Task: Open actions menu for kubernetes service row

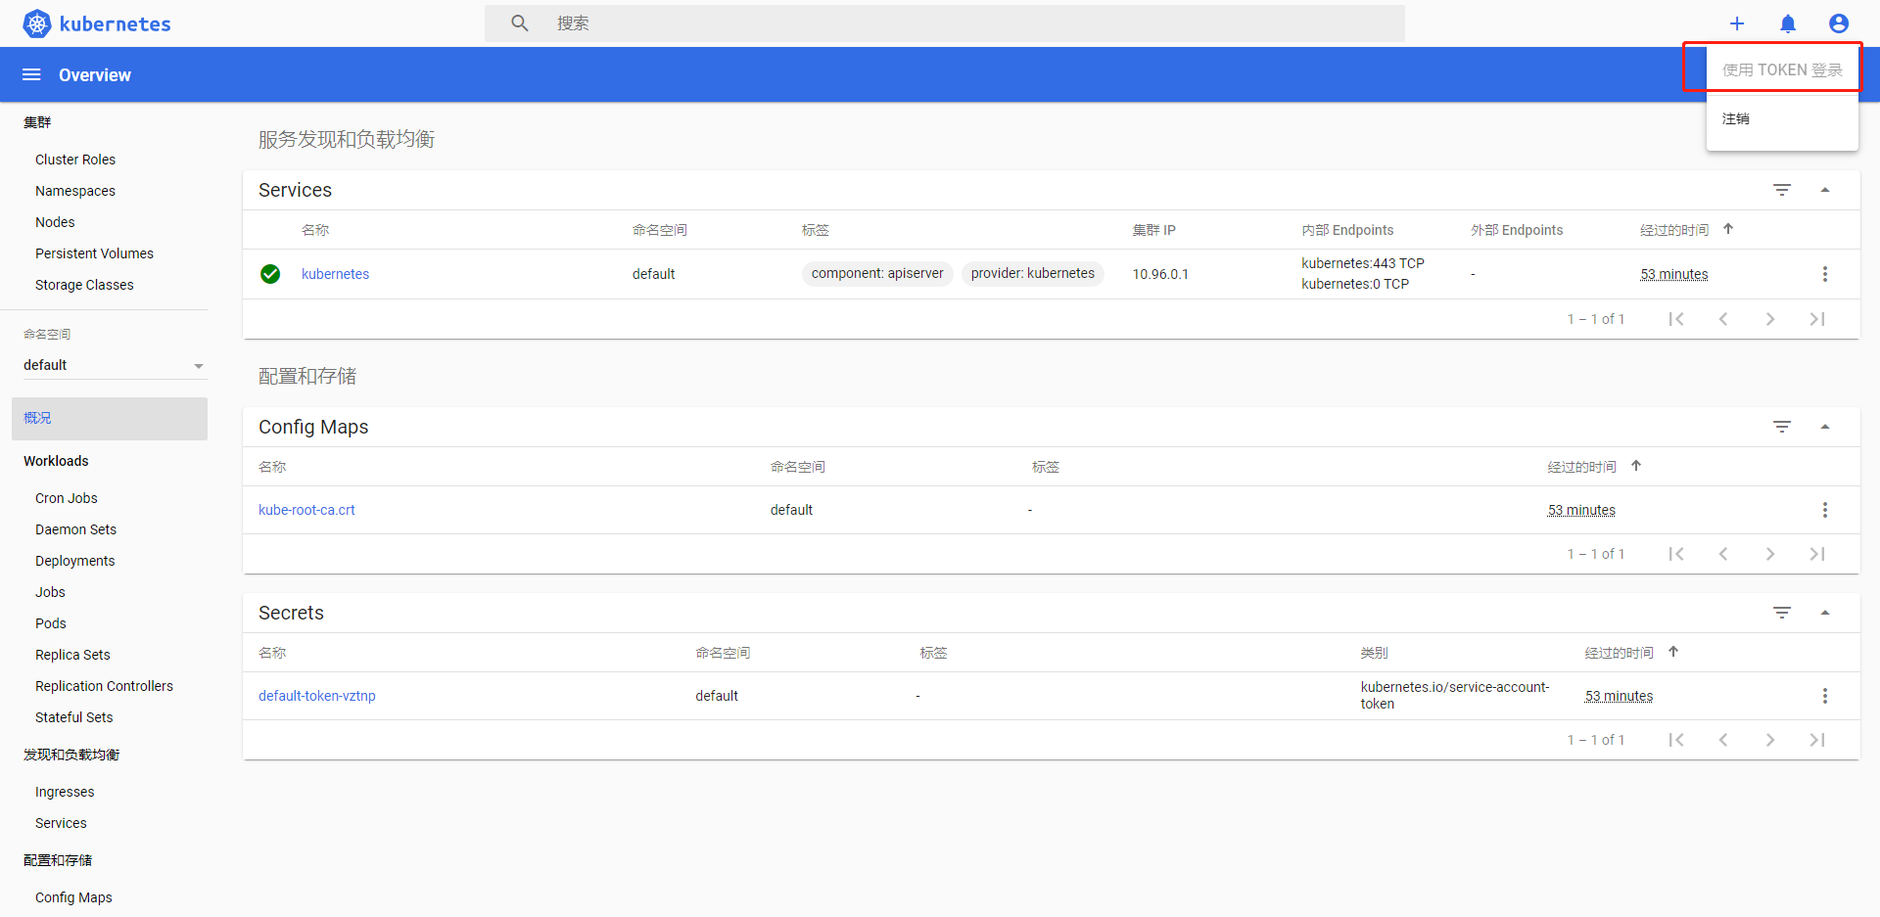Action: (x=1825, y=274)
